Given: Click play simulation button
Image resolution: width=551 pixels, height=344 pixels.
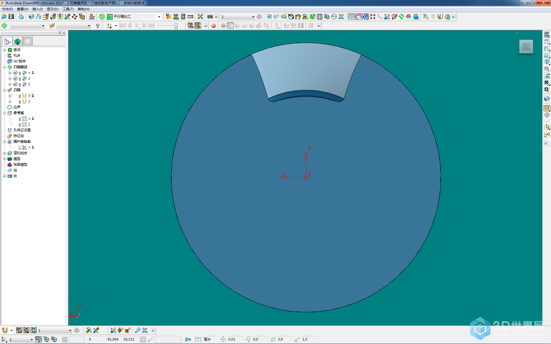Looking at the screenshot, I should point(137,26).
